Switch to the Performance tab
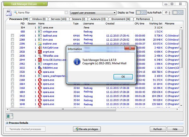This screenshot has width=189, height=137. [x=143, y=19]
